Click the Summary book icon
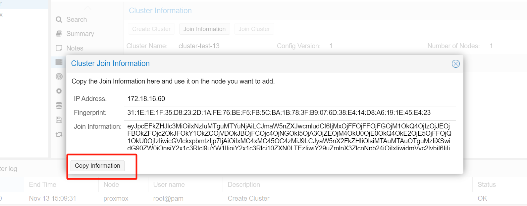527x206 pixels. pos(59,34)
